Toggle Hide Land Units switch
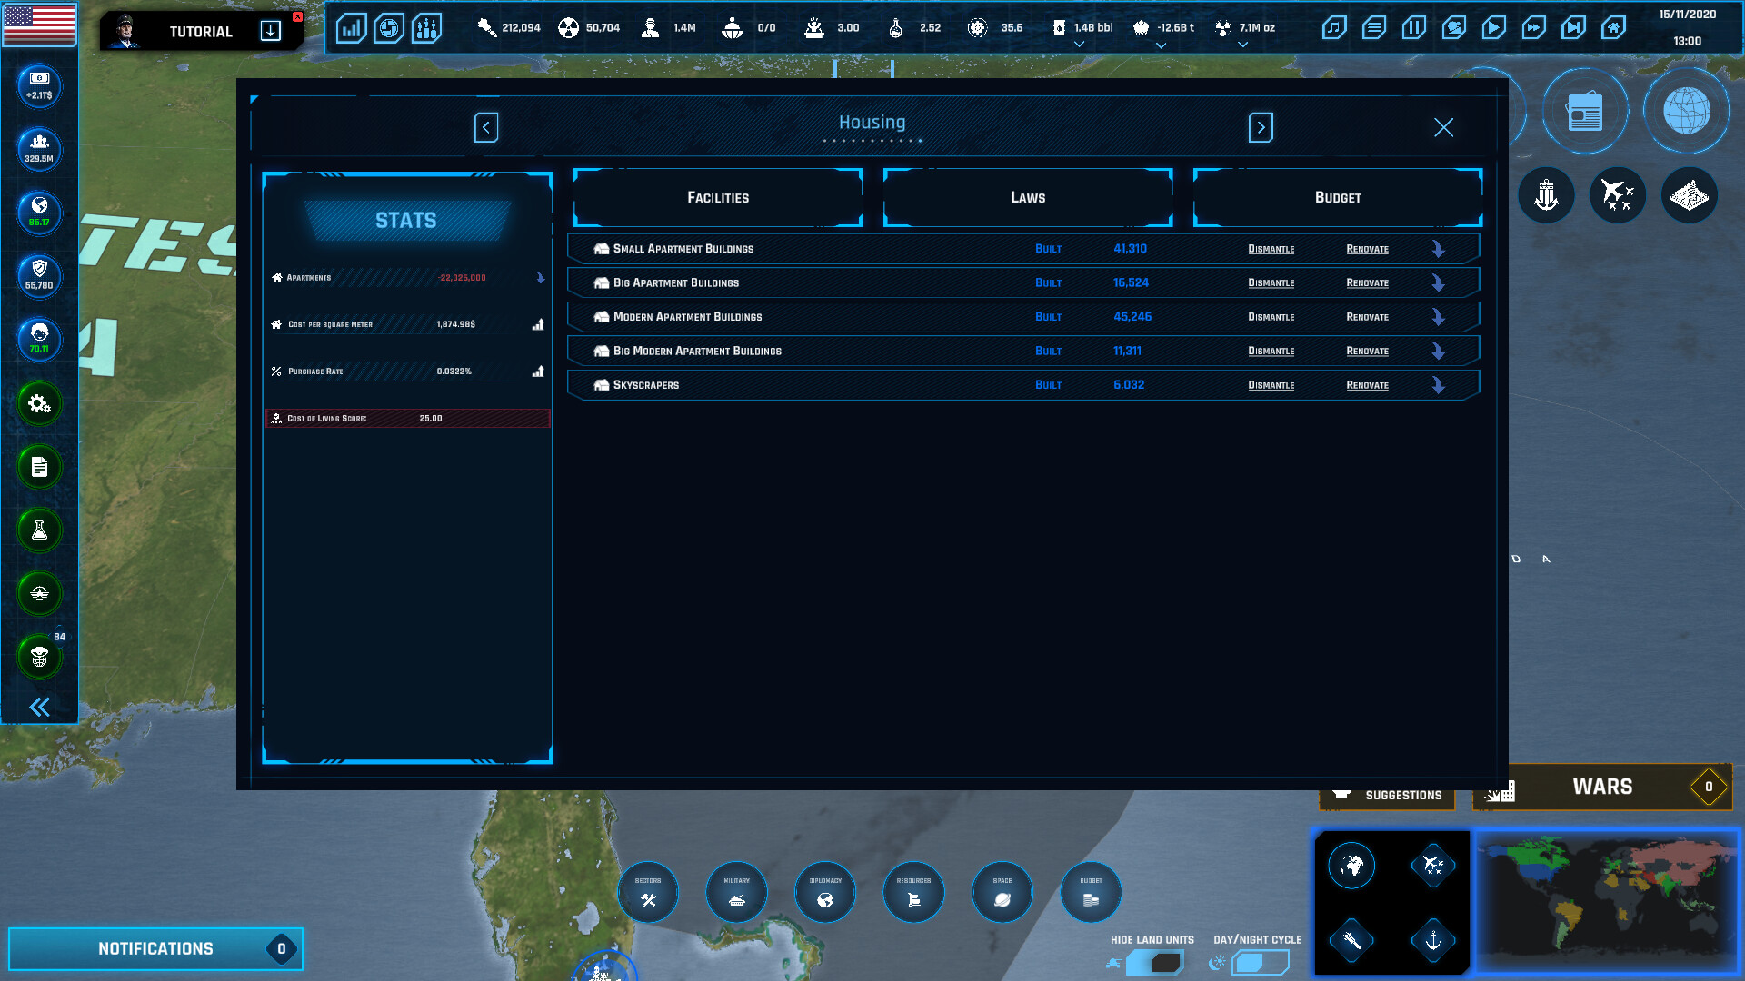The image size is (1745, 981). pyautogui.click(x=1154, y=962)
